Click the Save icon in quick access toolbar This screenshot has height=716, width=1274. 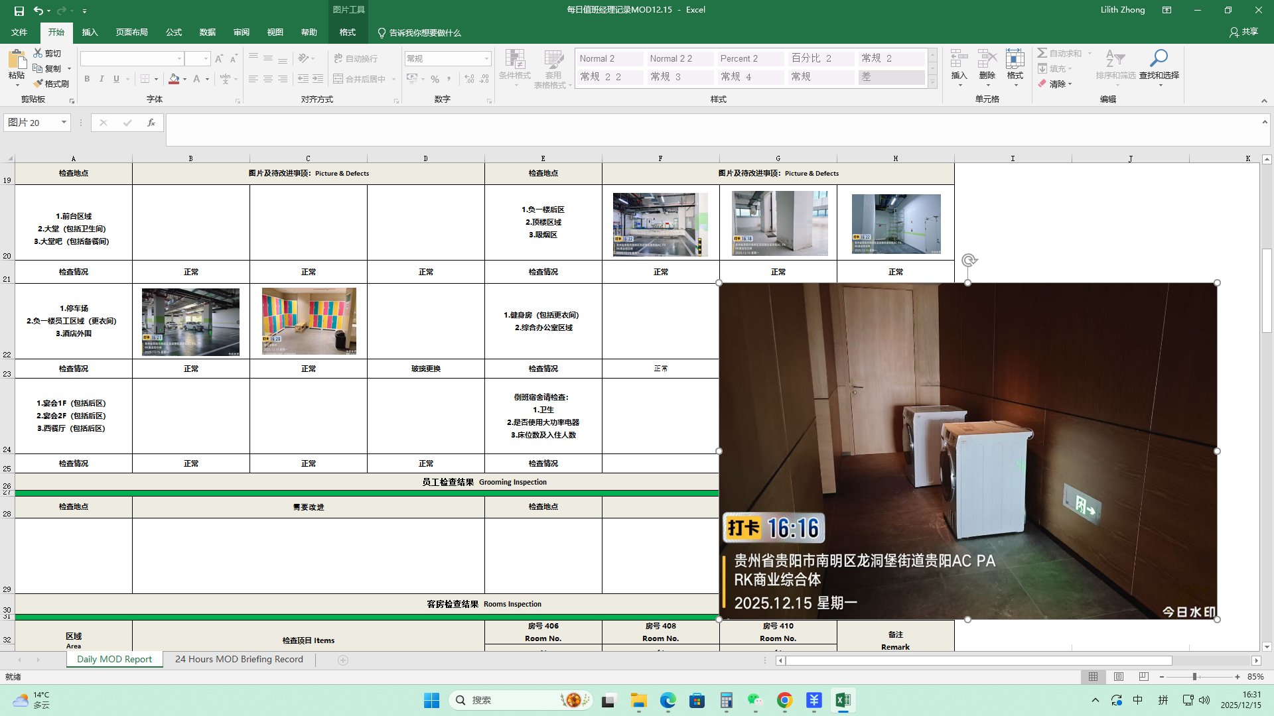[x=19, y=11]
